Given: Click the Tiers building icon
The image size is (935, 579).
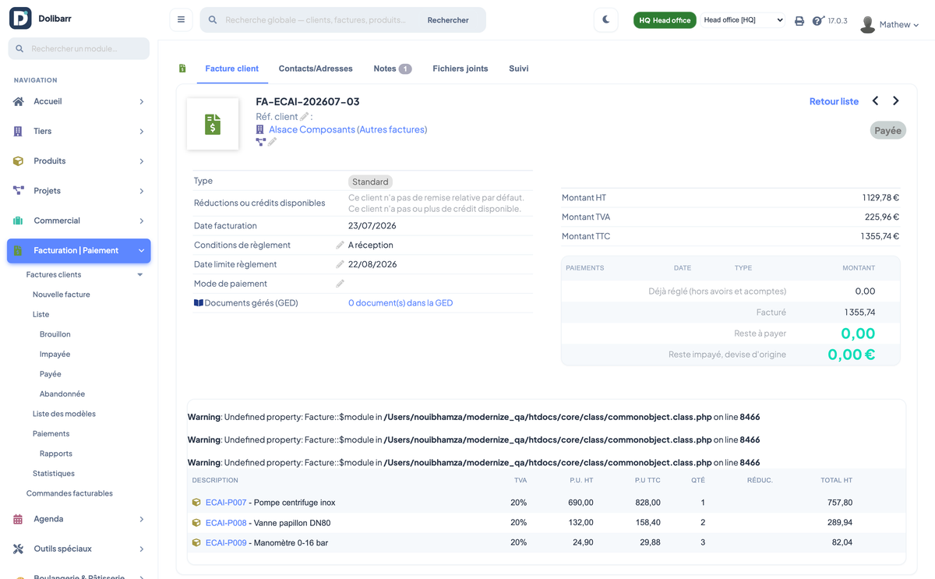Looking at the screenshot, I should [x=18, y=131].
